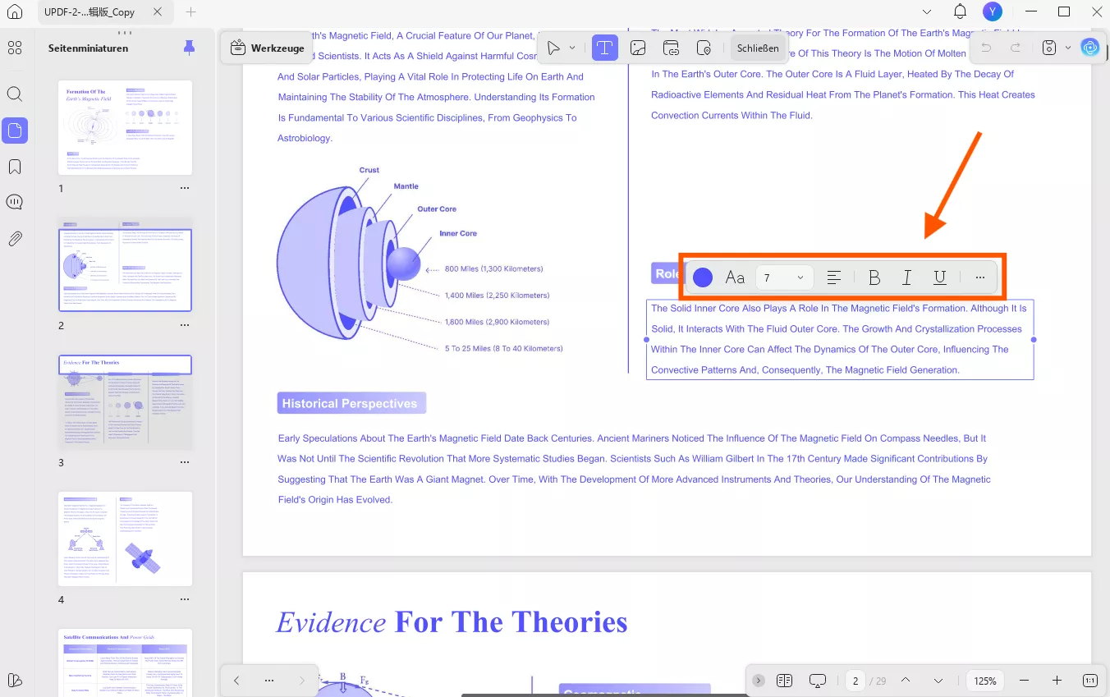This screenshot has width=1110, height=697.
Task: Click the "Outer Core" diagram label
Action: [437, 209]
